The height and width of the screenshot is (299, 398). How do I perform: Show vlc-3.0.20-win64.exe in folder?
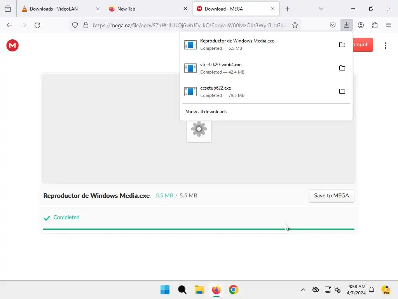pos(342,68)
